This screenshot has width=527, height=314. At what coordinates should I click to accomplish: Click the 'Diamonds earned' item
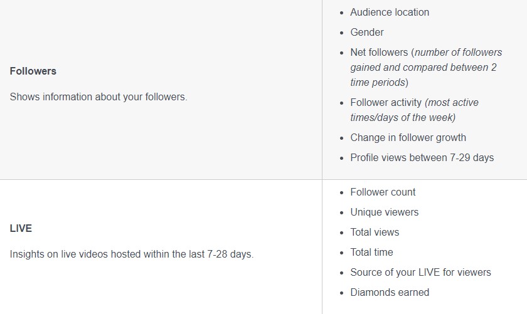pyautogui.click(x=390, y=293)
